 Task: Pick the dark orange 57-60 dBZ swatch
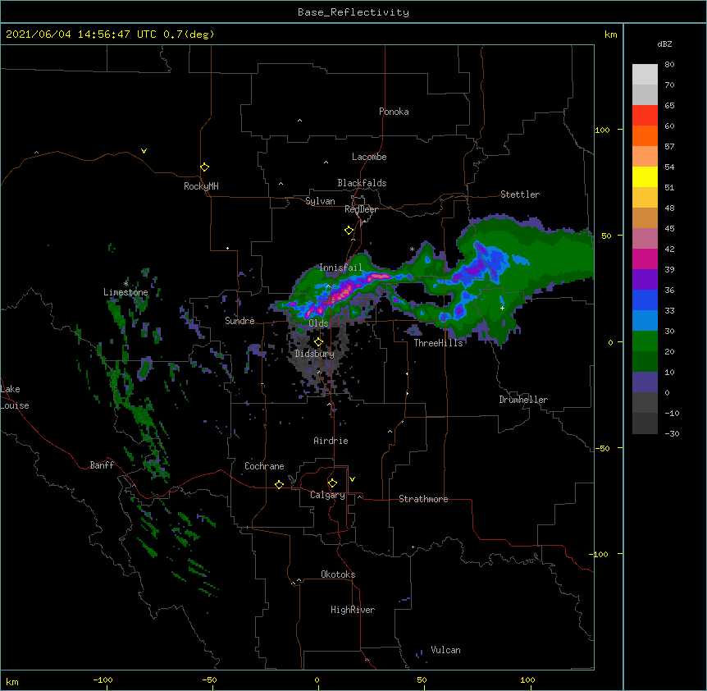(x=645, y=135)
